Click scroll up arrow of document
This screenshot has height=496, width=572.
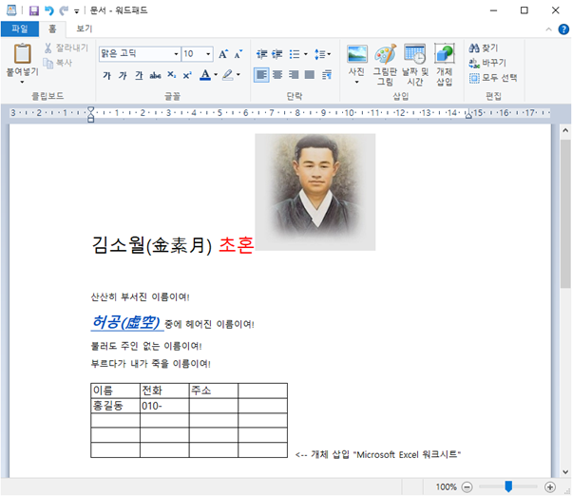coord(565,130)
